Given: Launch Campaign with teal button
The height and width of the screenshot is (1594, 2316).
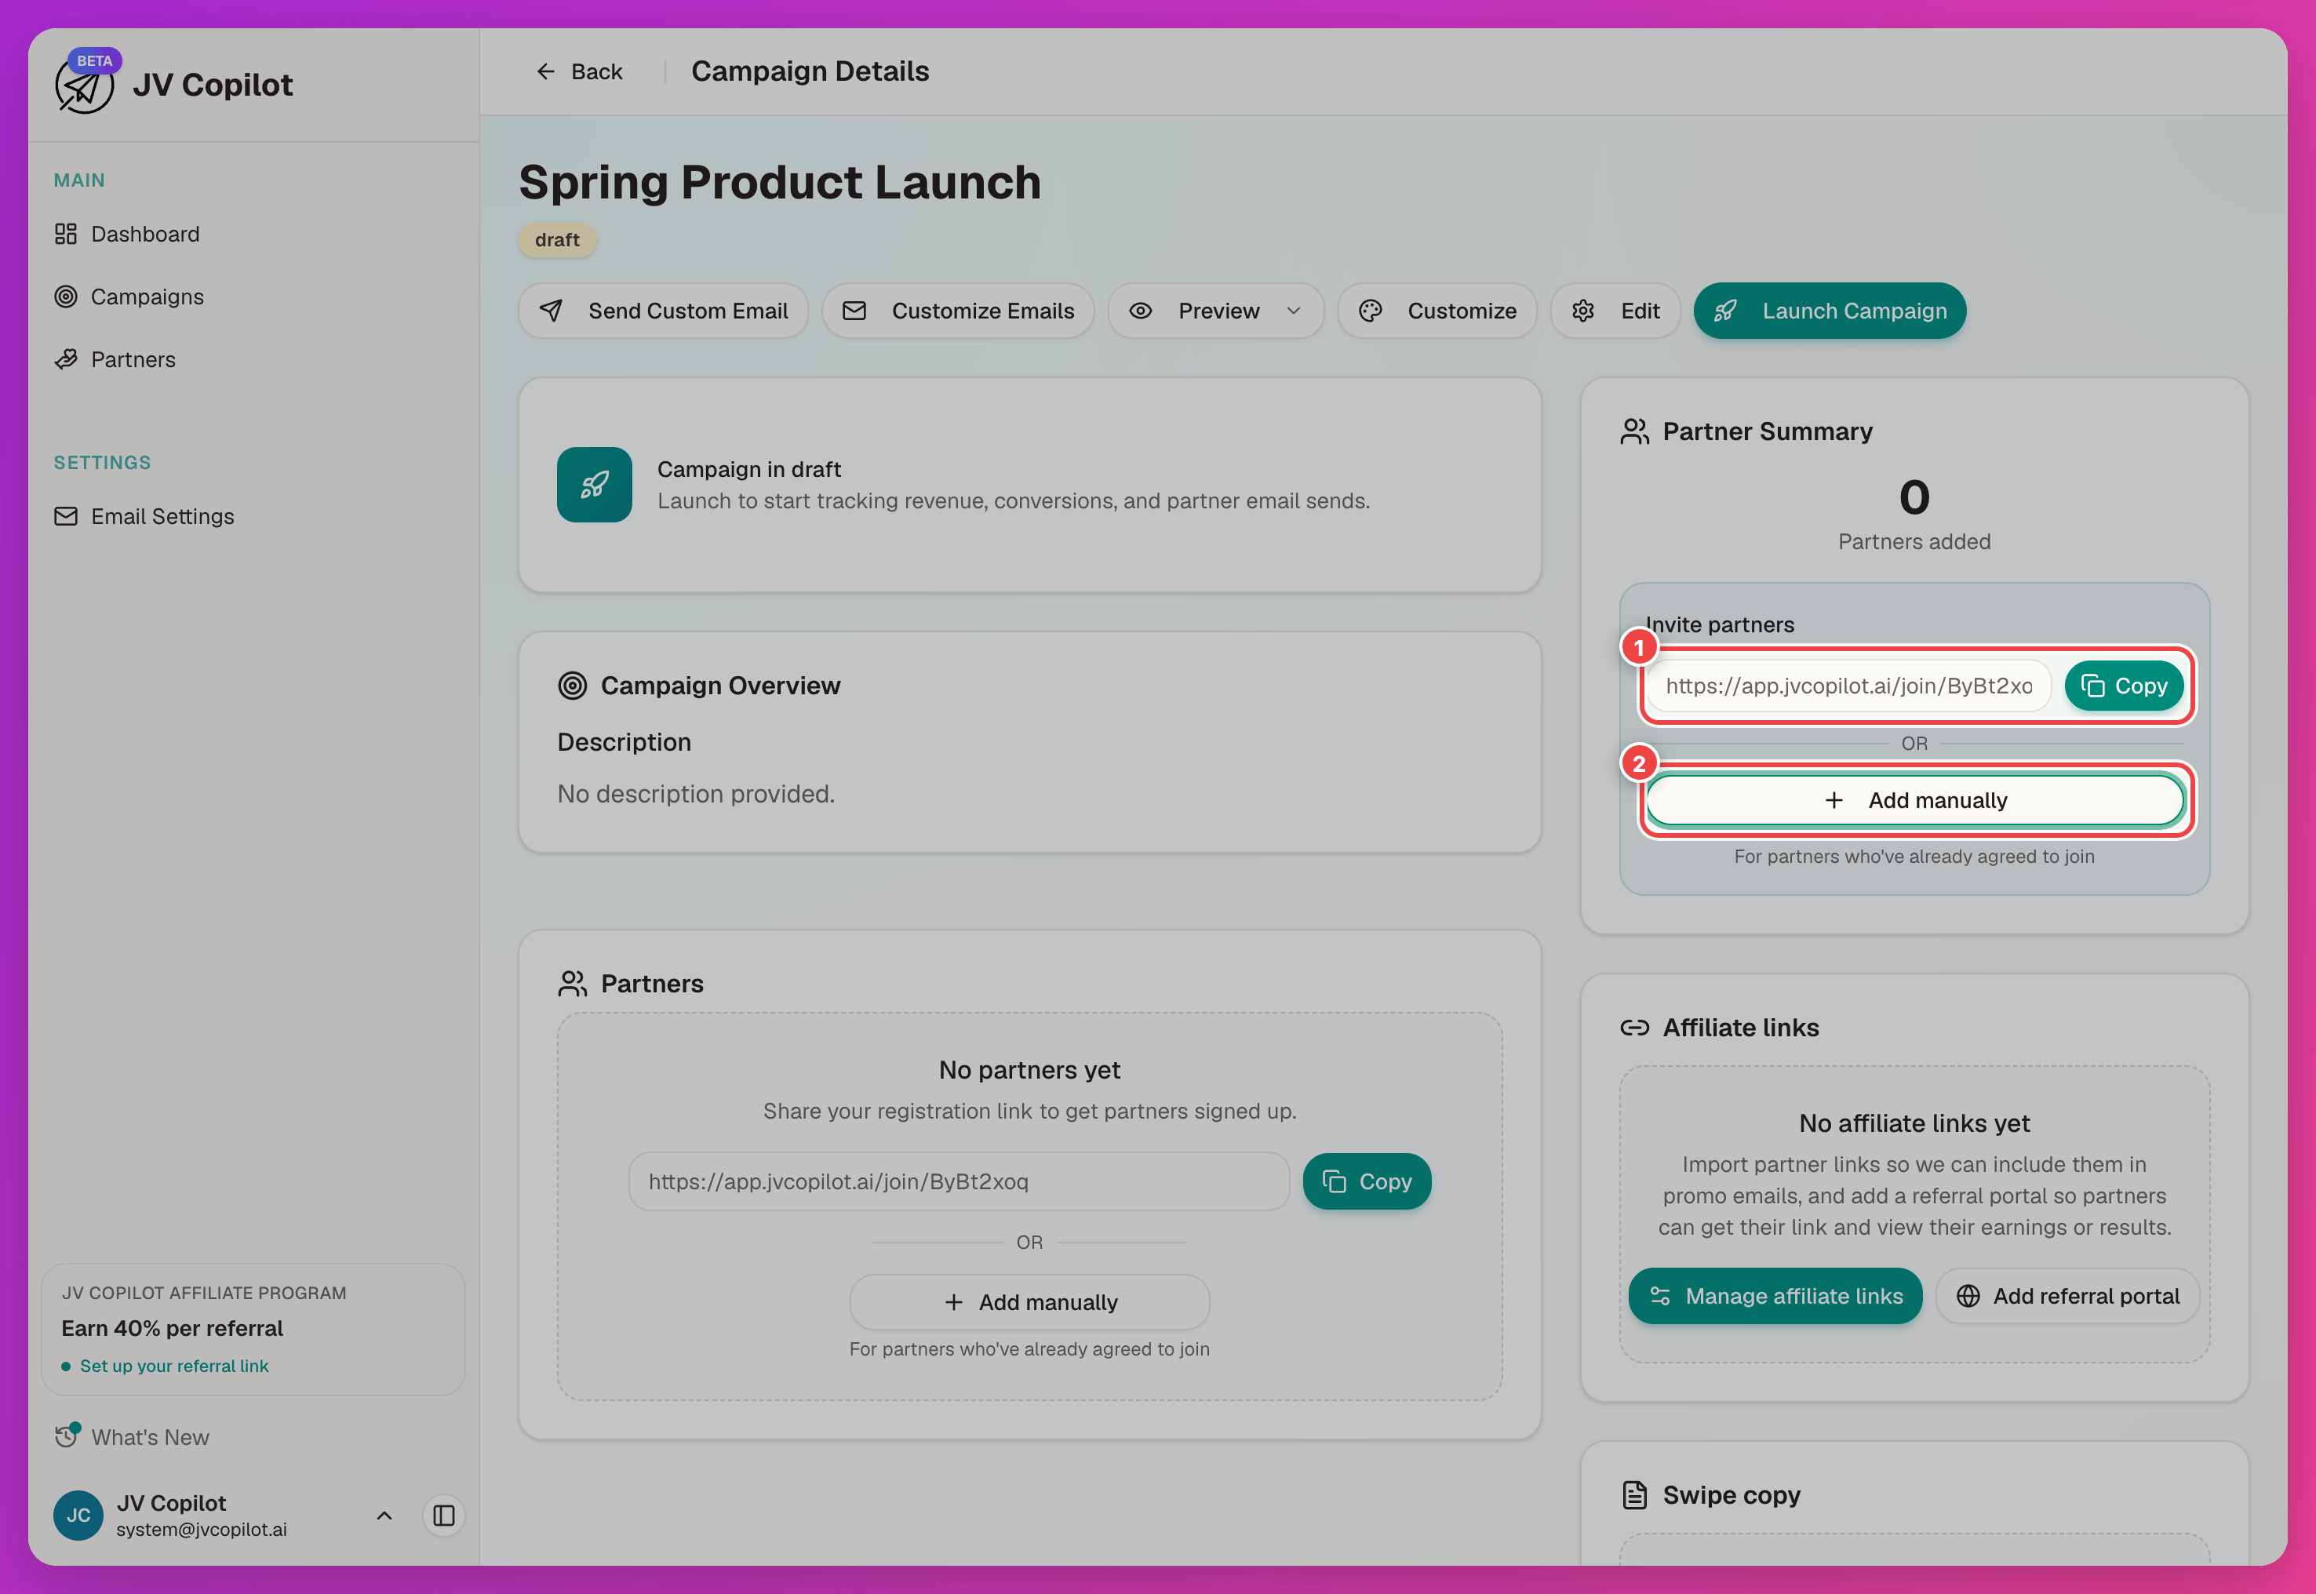Looking at the screenshot, I should pyautogui.click(x=1830, y=311).
